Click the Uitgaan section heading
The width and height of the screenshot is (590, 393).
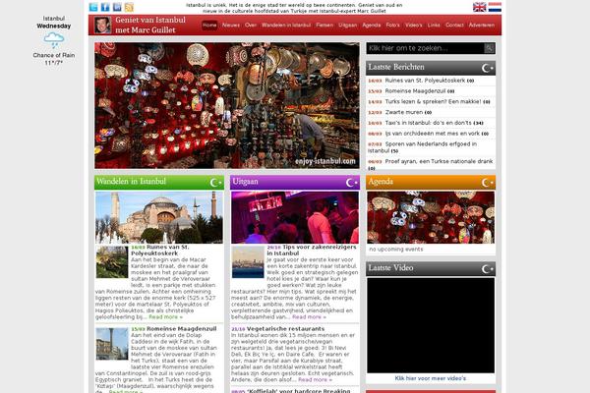click(245, 182)
